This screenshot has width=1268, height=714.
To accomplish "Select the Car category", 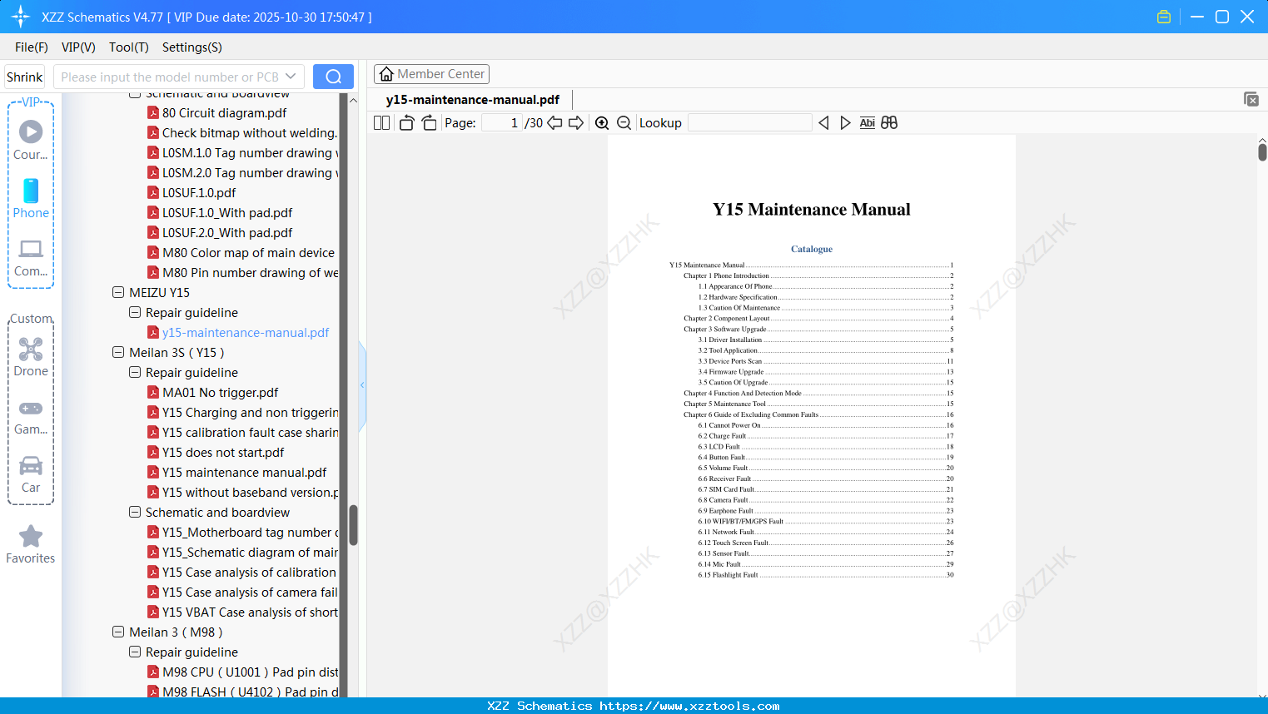I will coord(31,474).
